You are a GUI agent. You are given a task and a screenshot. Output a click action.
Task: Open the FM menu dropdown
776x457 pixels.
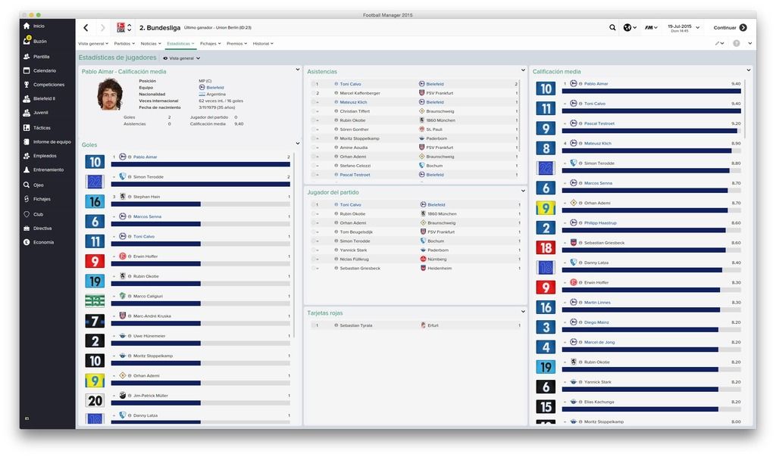651,28
